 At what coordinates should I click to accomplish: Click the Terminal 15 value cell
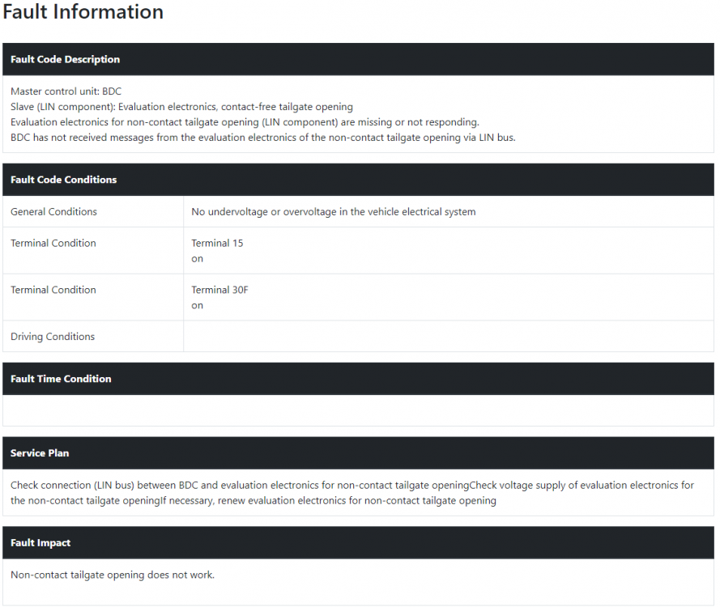pos(449,251)
